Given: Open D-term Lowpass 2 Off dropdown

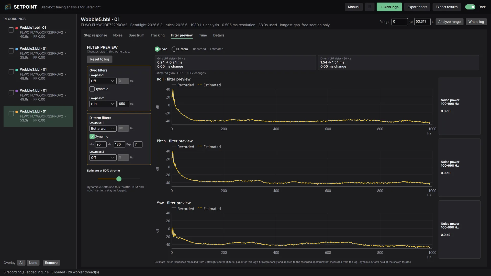Looking at the screenshot, I should pyautogui.click(x=103, y=158).
